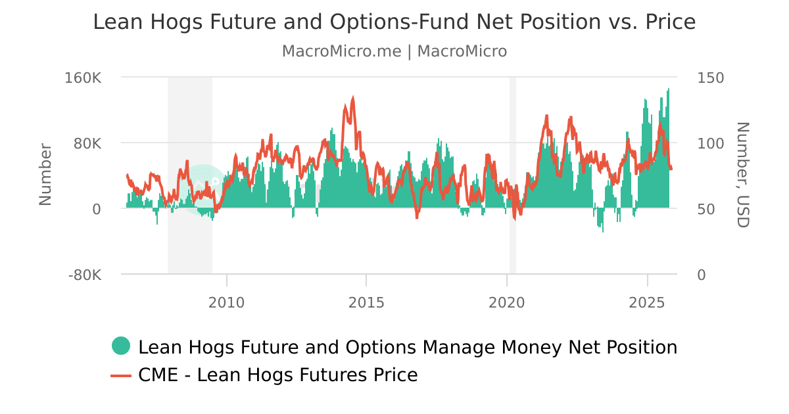Image resolution: width=789 pixels, height=414 pixels.
Task: Select the 2020 x-axis label
Action: [x=507, y=302]
